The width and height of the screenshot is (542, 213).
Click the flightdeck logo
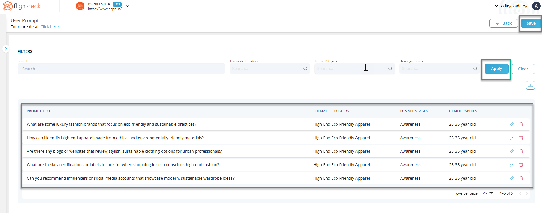point(22,6)
